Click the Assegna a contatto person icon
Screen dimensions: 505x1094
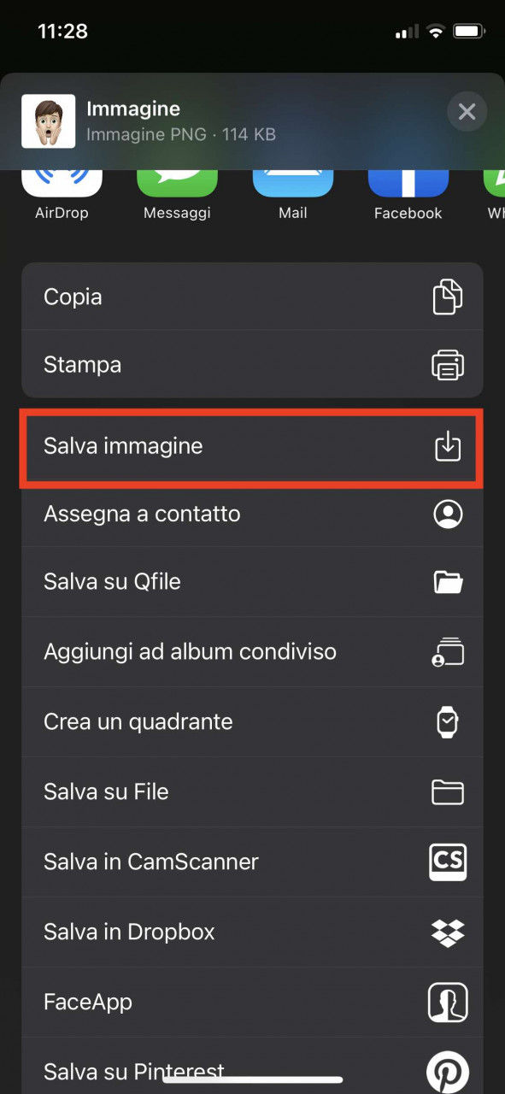click(x=448, y=514)
